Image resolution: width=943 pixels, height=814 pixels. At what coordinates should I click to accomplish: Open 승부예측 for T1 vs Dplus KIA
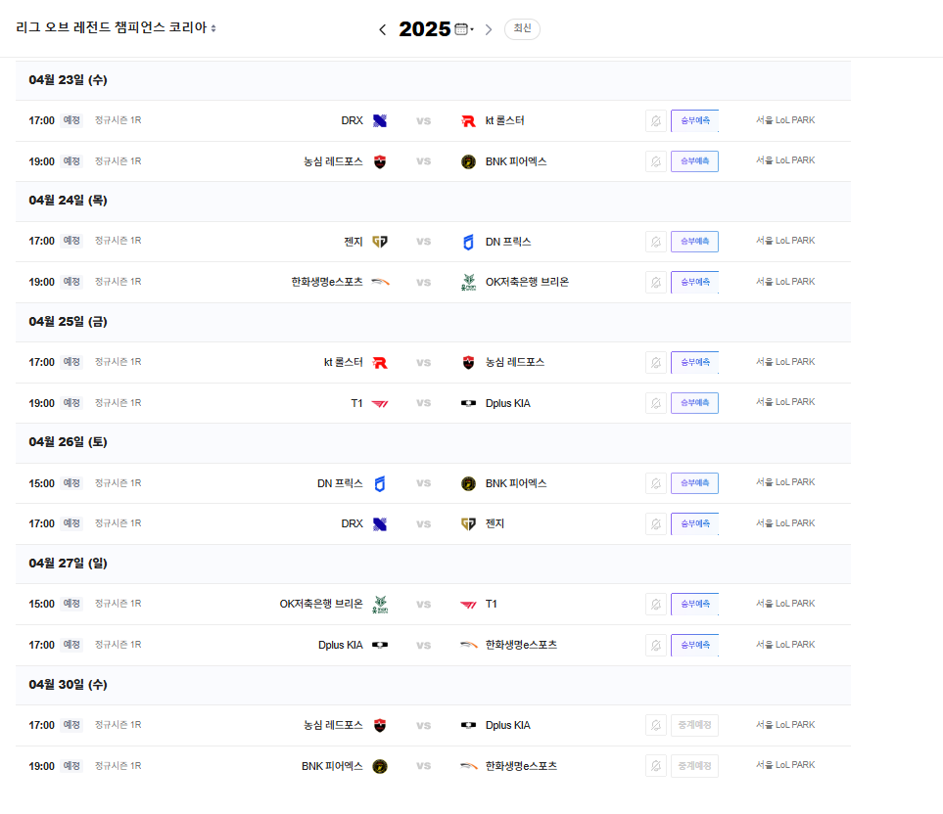coord(694,403)
